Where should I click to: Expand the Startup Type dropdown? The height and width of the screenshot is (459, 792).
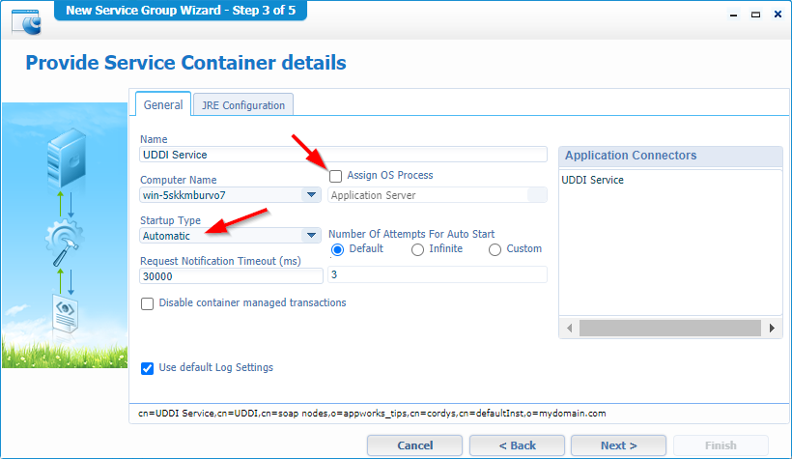click(311, 235)
